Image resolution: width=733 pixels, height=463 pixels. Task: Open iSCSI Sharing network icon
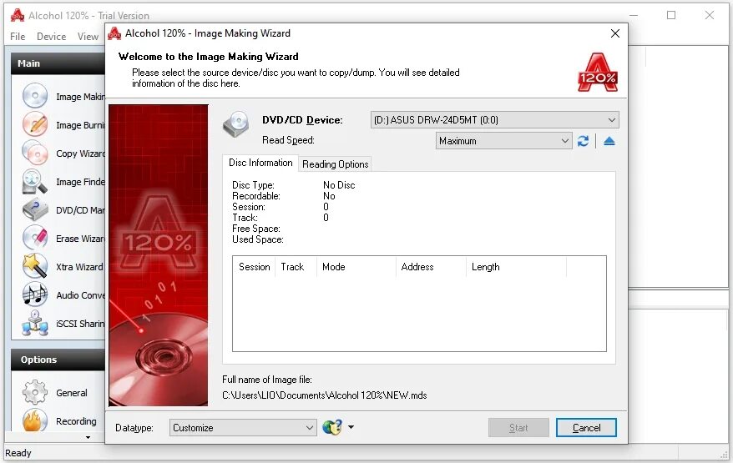35,323
